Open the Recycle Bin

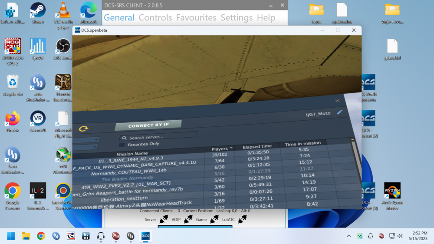pyautogui.click(x=13, y=85)
